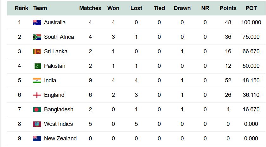Click the West Indies flag icon
This screenshot has width=266, height=147.
37,124
